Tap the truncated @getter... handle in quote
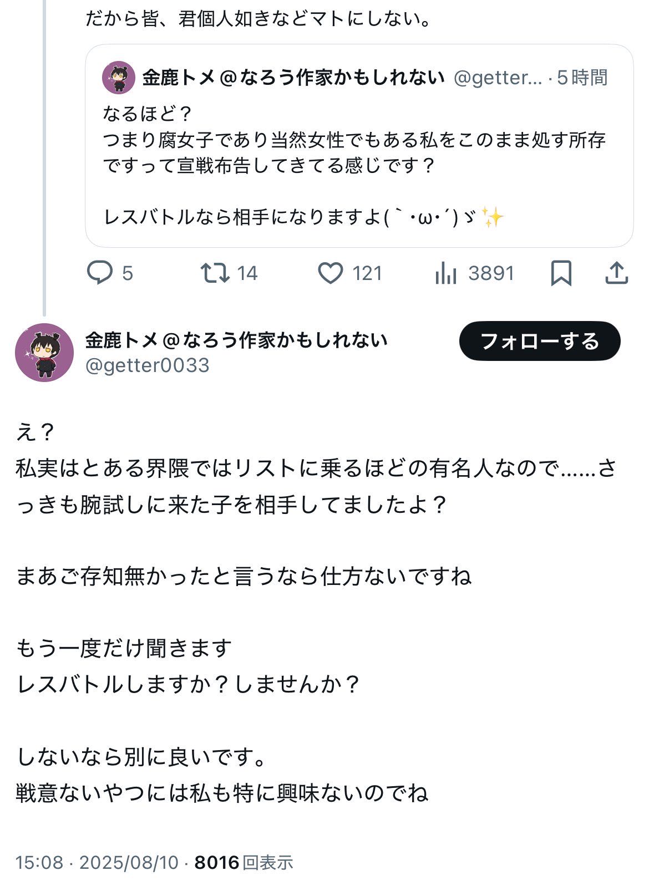 pos(498,78)
